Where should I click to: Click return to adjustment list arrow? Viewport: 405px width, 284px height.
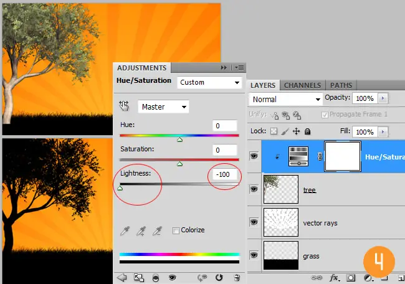(x=122, y=278)
